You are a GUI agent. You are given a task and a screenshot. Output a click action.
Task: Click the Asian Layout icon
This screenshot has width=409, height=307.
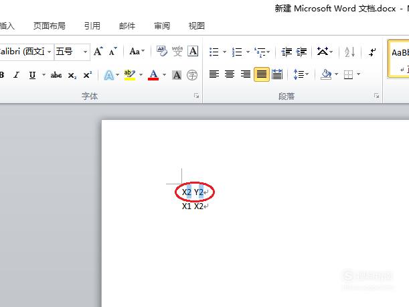pos(323,51)
